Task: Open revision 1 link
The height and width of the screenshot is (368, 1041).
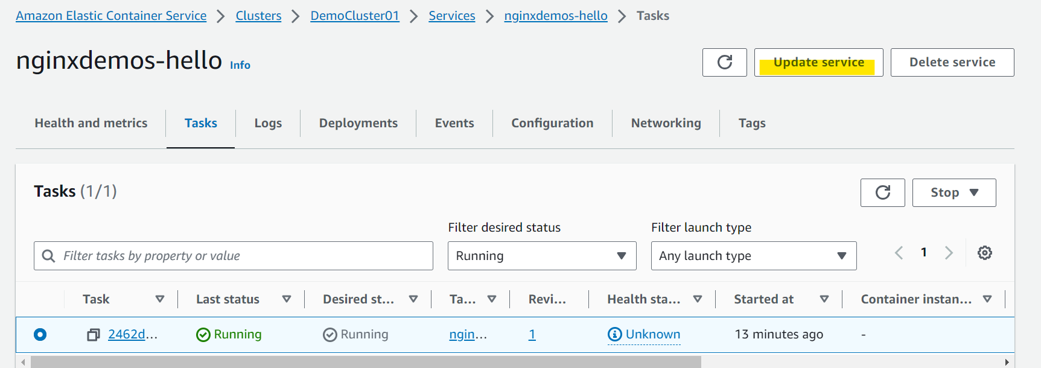Action: (x=532, y=334)
